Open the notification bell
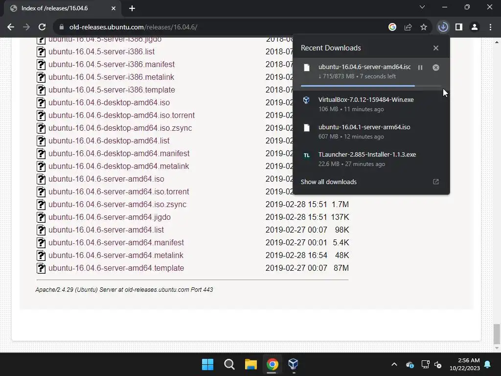 [x=488, y=364]
